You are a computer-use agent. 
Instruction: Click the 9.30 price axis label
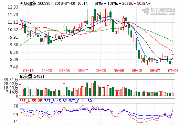pyautogui.click(x=14, y=45)
